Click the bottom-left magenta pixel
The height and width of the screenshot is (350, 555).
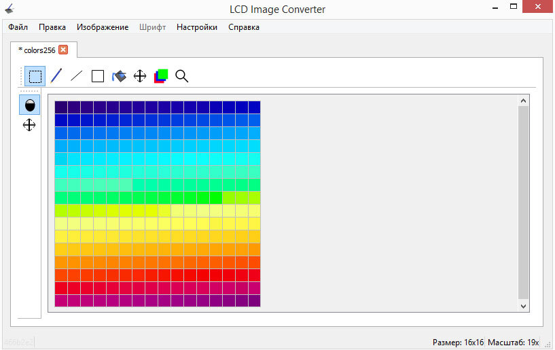pos(61,301)
